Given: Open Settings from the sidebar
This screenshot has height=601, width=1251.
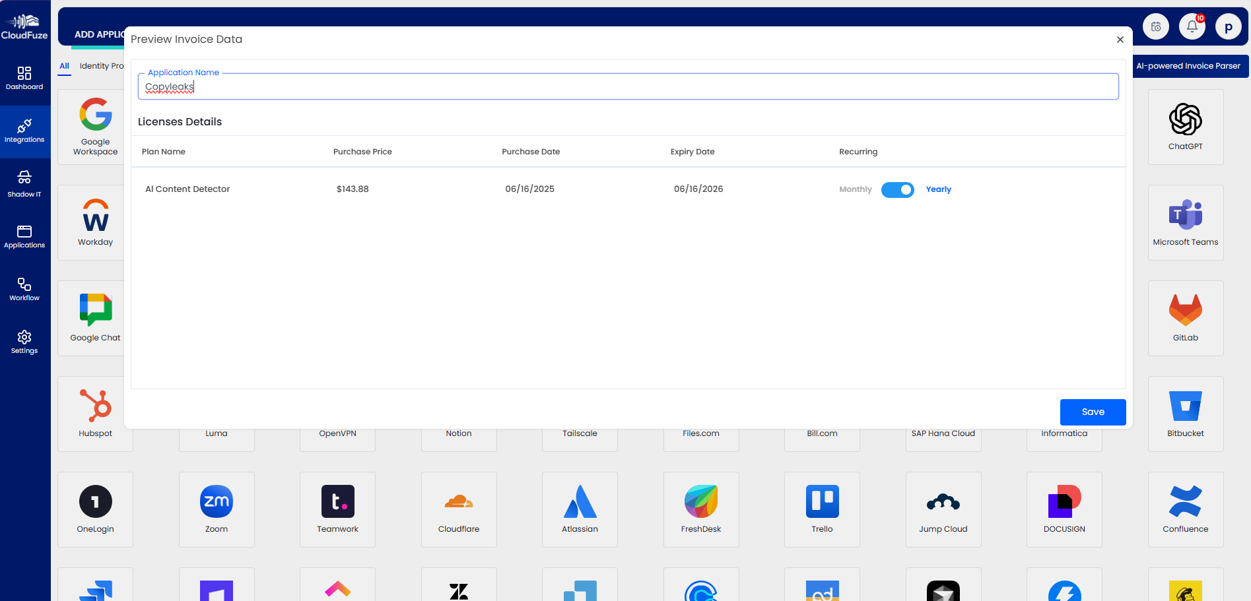Looking at the screenshot, I should point(24,341).
